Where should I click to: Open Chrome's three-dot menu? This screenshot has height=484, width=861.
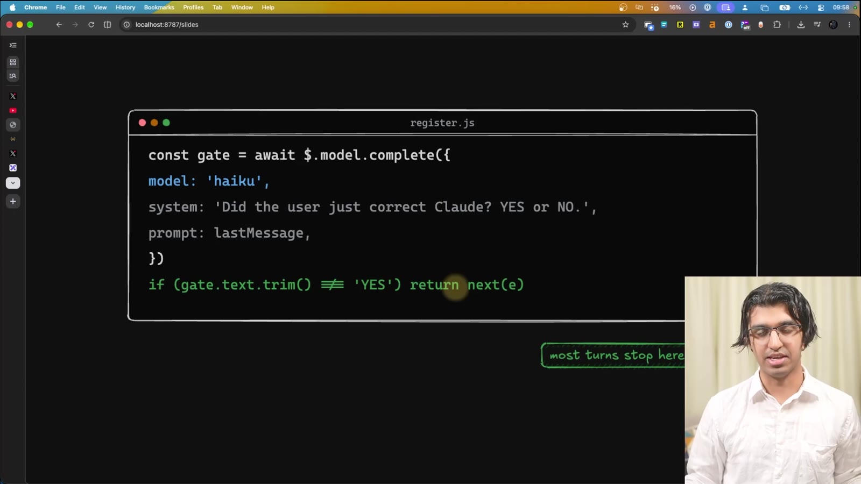850,25
